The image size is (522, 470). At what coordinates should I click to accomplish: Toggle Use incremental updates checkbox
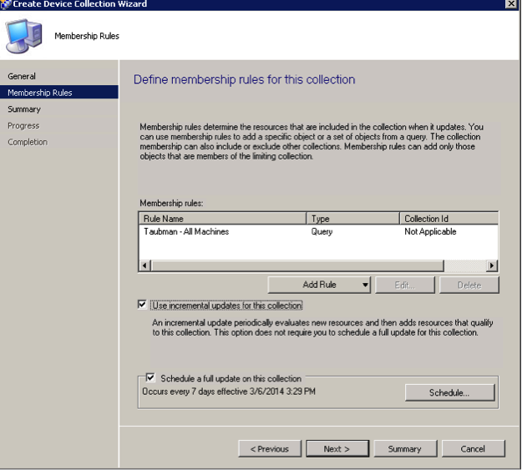pos(142,305)
